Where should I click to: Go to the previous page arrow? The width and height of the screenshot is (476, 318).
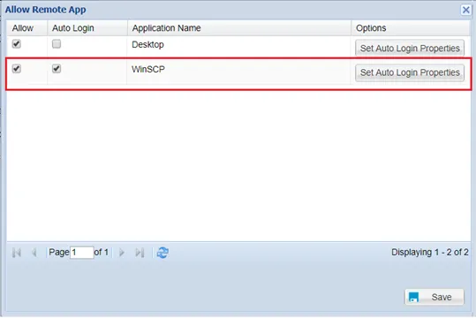[x=34, y=253]
